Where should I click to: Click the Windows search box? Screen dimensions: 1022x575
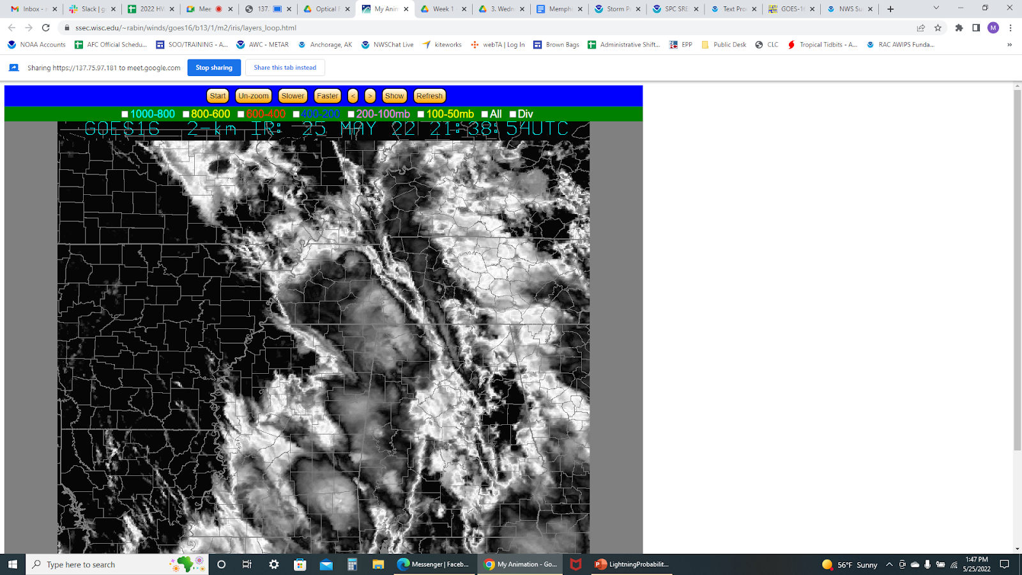click(x=117, y=564)
